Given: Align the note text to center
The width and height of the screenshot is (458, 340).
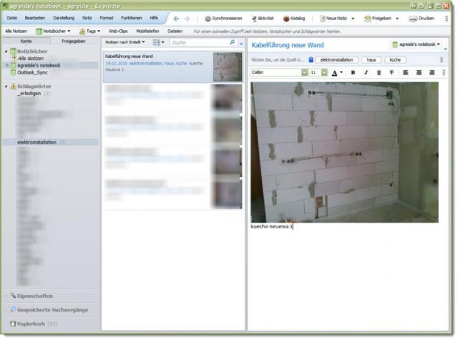Looking at the screenshot, I should (x=418, y=72).
